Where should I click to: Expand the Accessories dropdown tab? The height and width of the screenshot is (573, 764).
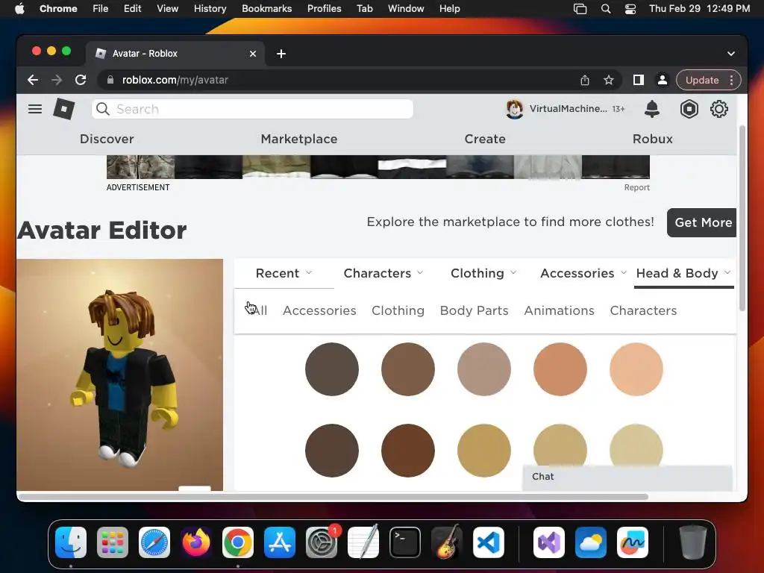click(x=583, y=273)
